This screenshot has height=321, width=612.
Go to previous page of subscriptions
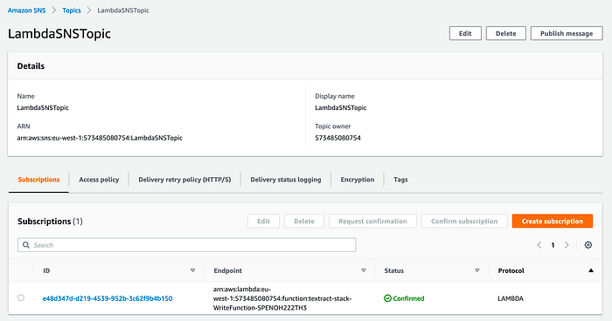click(539, 245)
